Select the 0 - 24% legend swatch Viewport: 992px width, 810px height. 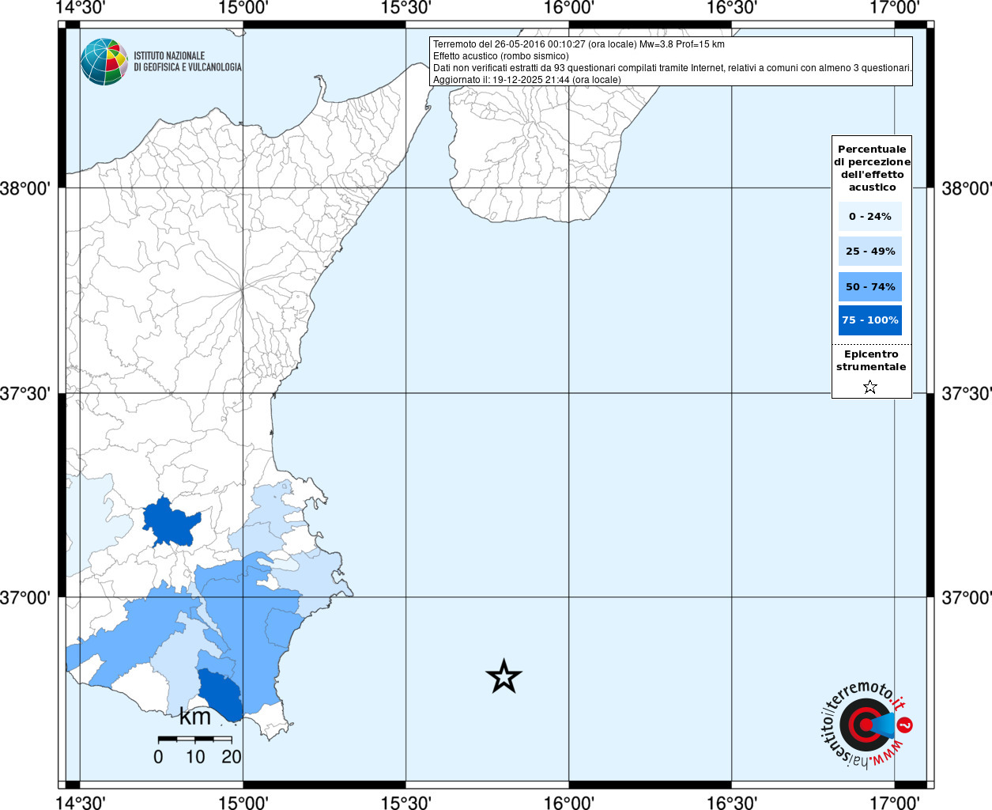(x=870, y=217)
